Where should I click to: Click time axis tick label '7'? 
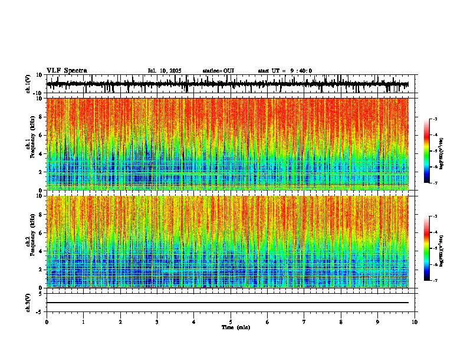(x=304, y=322)
